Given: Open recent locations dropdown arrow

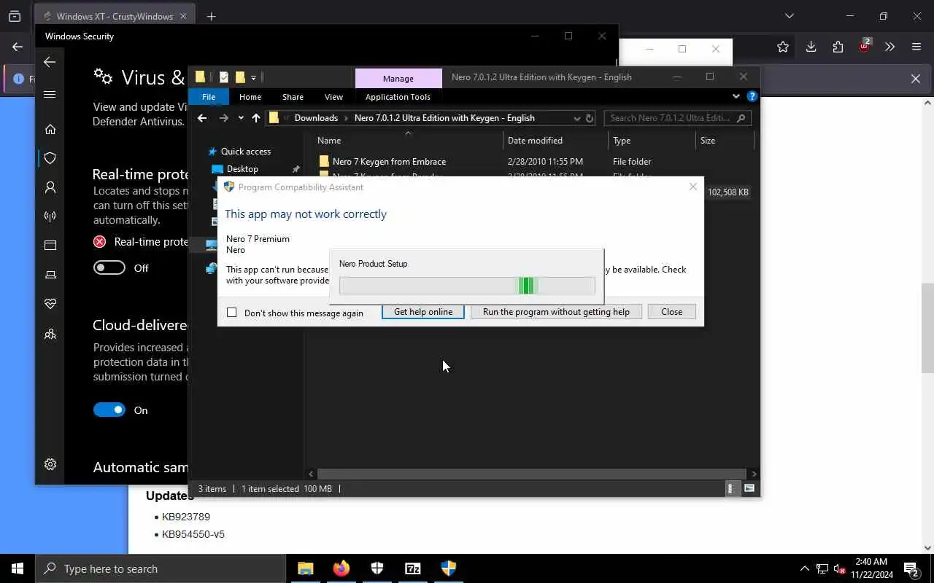Looking at the screenshot, I should point(241,118).
